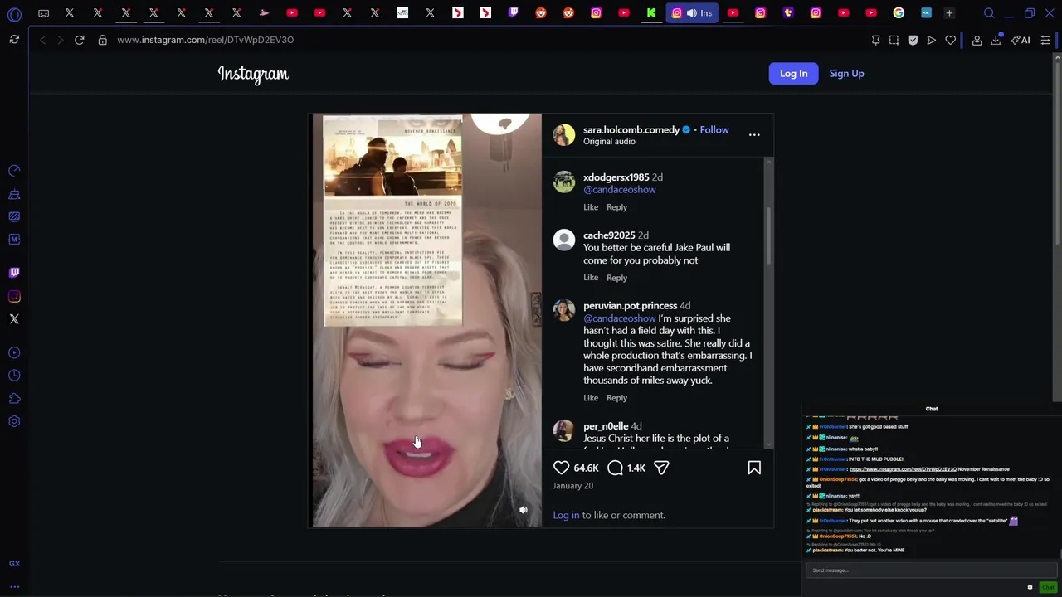Take a page snapshot from address bar

click(894, 40)
